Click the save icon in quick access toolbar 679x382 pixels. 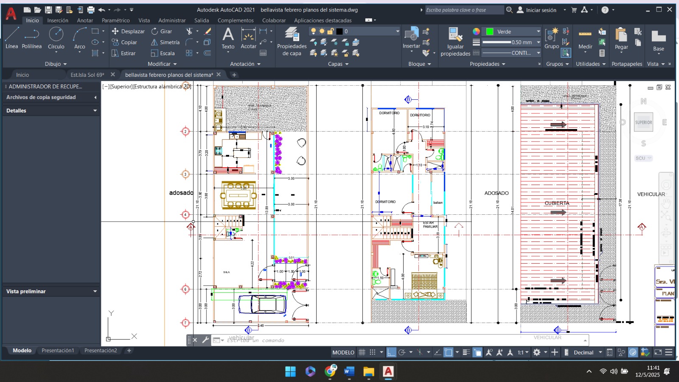click(48, 10)
